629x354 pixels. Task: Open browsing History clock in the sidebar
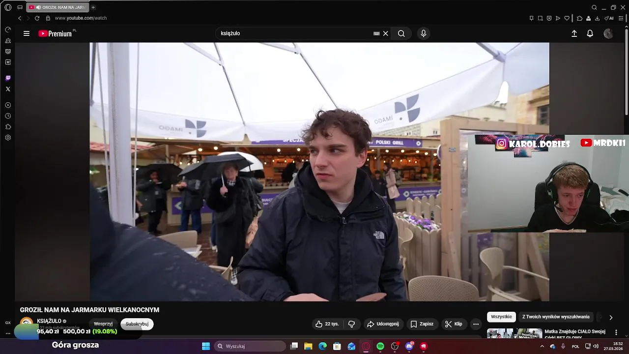(x=8, y=116)
